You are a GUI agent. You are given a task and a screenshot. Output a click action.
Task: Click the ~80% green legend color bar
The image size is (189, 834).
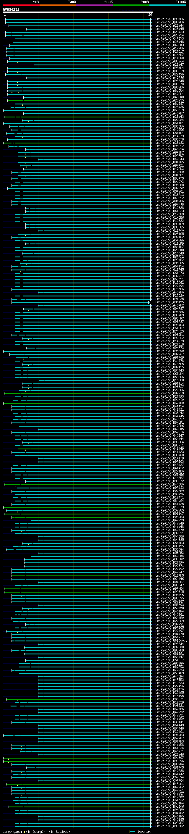131,5
